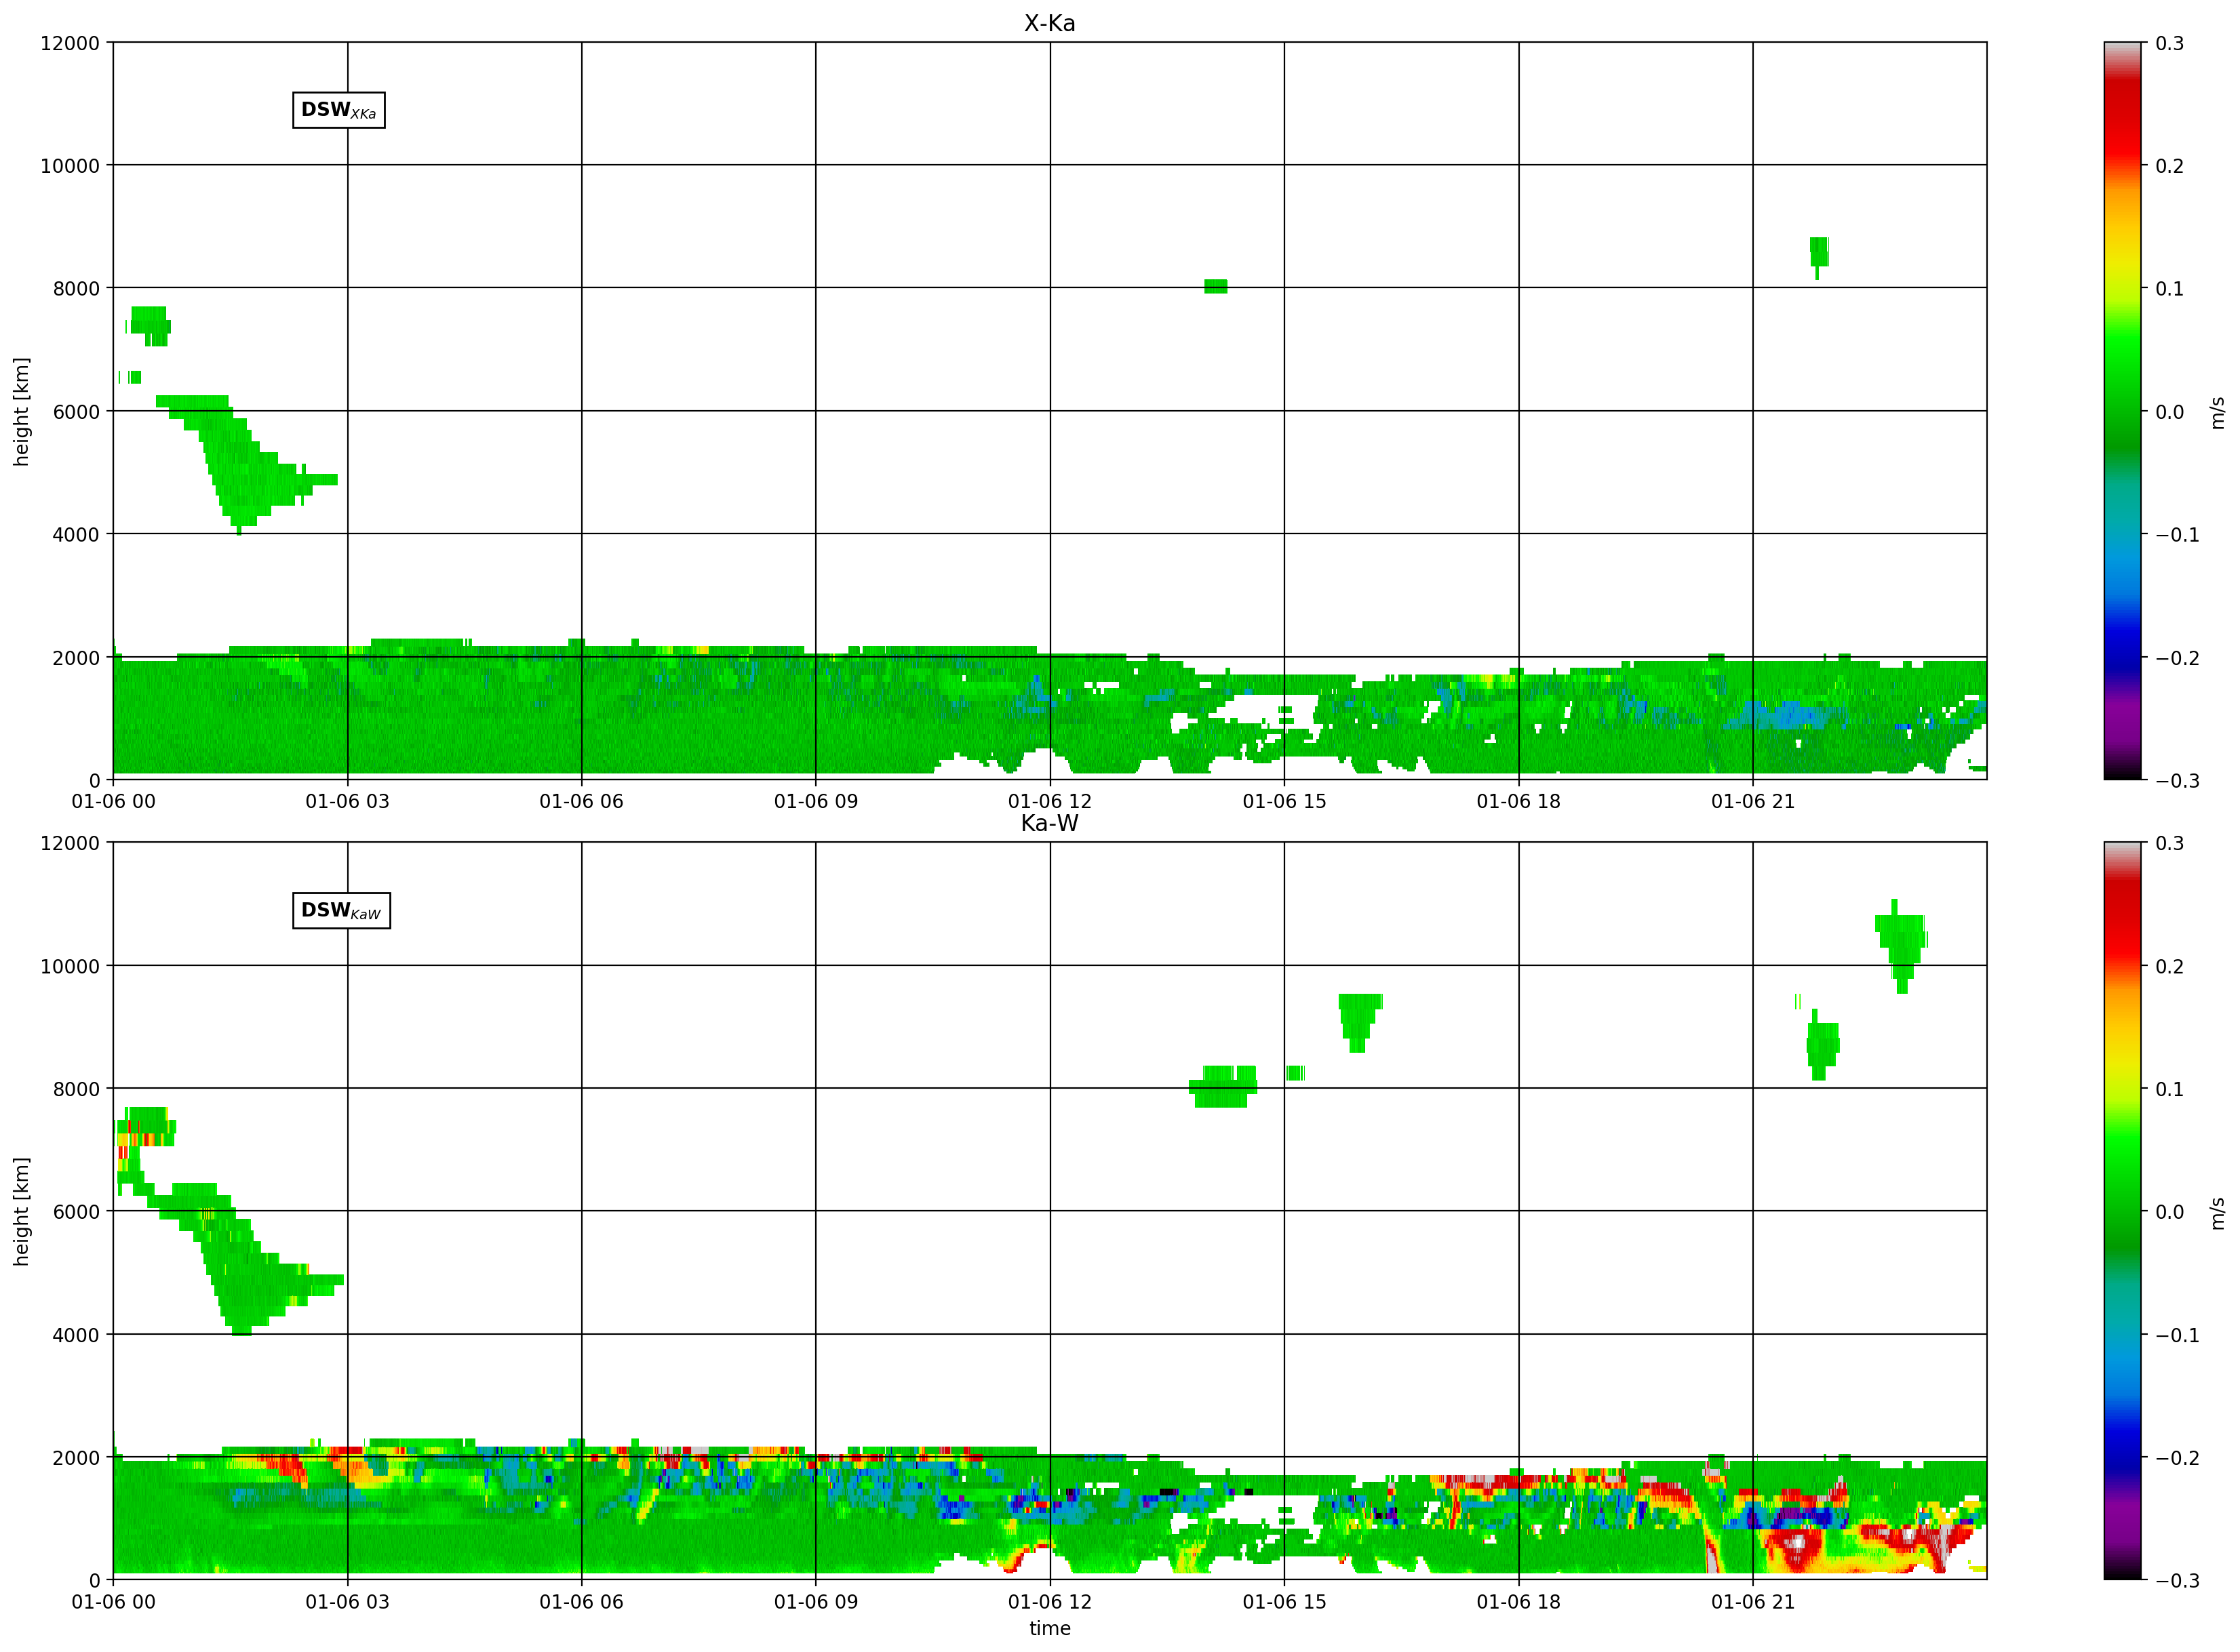The width and height of the screenshot is (2240, 1652).
Task: Click the 12000 height tick on top plot
Action: coord(70,43)
